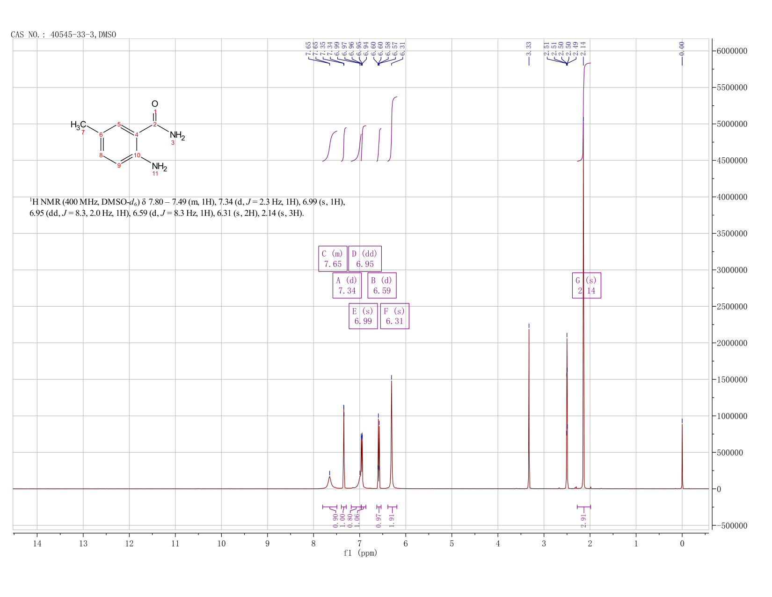Click the NH2 labeled 3 in structure

coord(177,136)
